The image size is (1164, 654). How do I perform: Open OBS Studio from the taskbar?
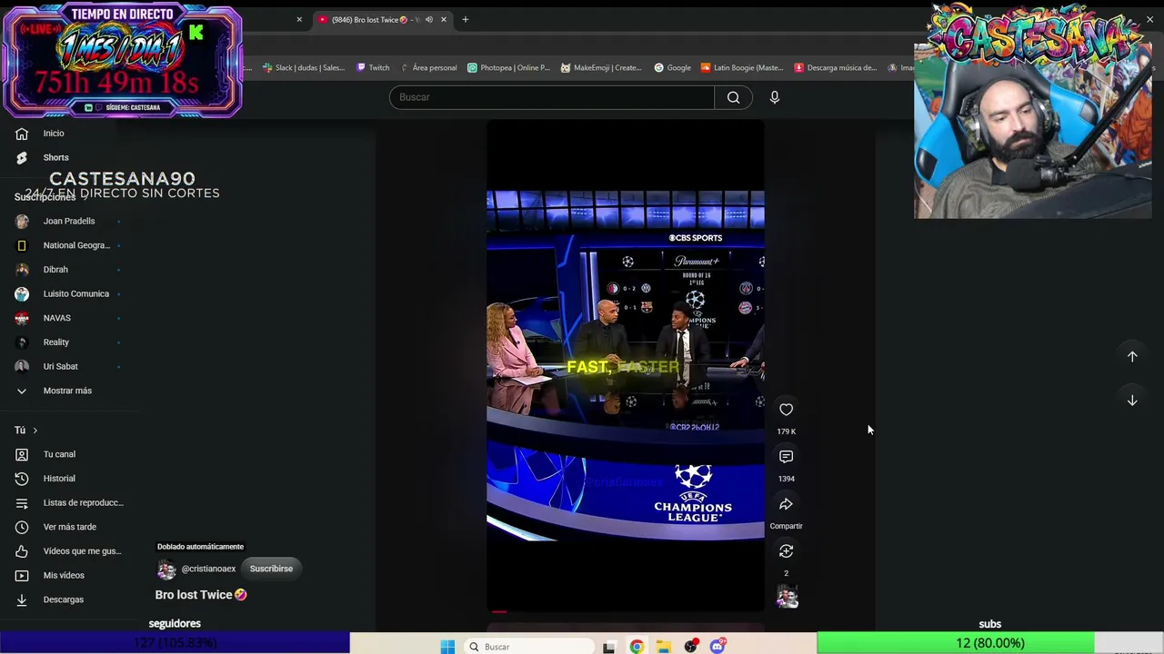click(x=691, y=647)
